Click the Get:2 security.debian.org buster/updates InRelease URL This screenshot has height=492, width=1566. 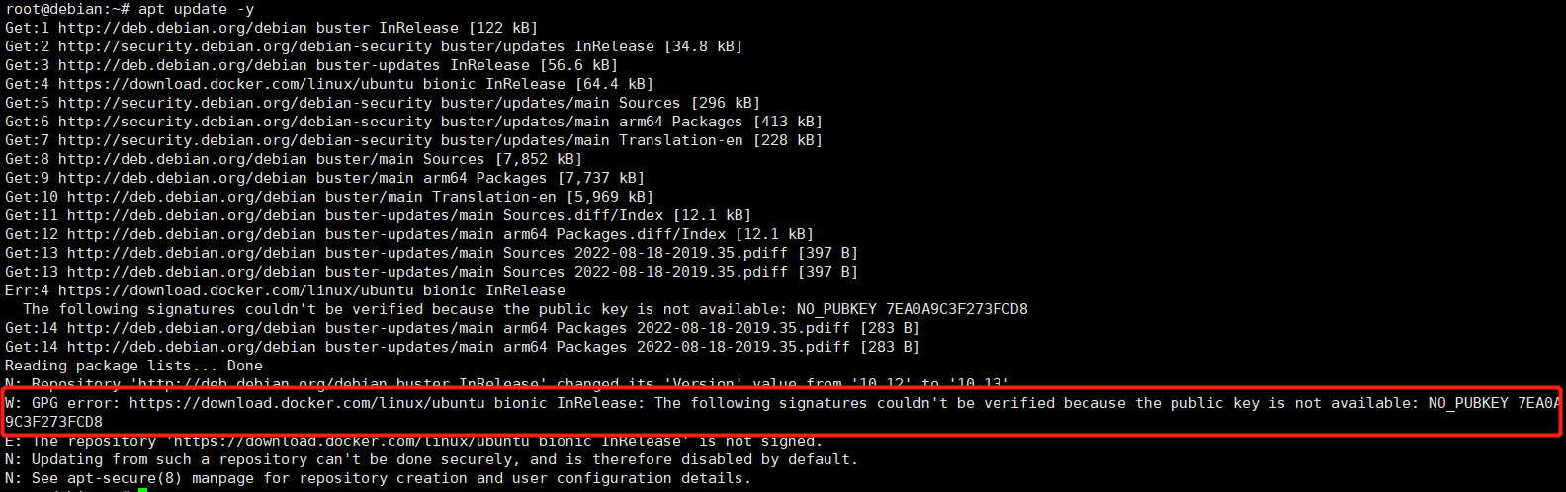pos(245,46)
